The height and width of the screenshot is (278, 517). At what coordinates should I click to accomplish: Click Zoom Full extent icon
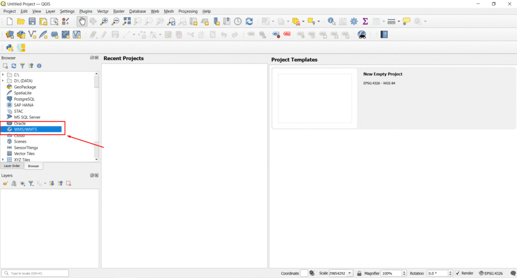[x=127, y=21]
